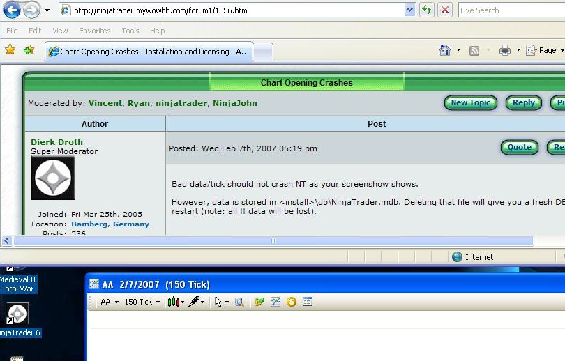This screenshot has height=361, width=565.
Task: Select the cursor pointer tool icon
Action: click(218, 302)
